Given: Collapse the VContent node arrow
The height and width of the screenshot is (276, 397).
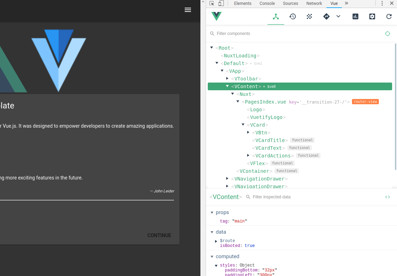Looking at the screenshot, I should (x=227, y=86).
